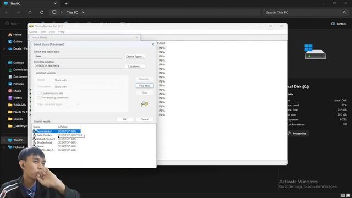
Task: Close Select Users (Advanced) dialog
Action: click(x=153, y=45)
